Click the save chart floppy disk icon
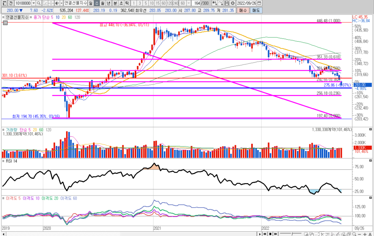Screen dimensions: 374x236 pyautogui.click(x=227, y=3)
